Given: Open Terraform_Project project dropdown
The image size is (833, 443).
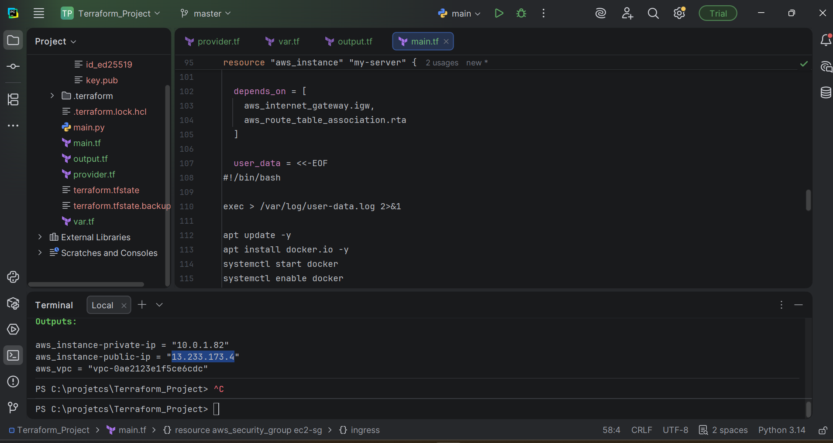Looking at the screenshot, I should pyautogui.click(x=110, y=14).
